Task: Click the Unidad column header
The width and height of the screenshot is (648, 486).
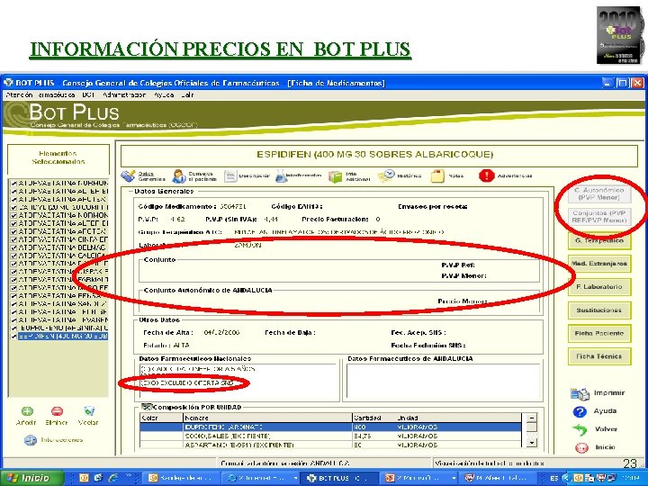Action: [x=458, y=418]
